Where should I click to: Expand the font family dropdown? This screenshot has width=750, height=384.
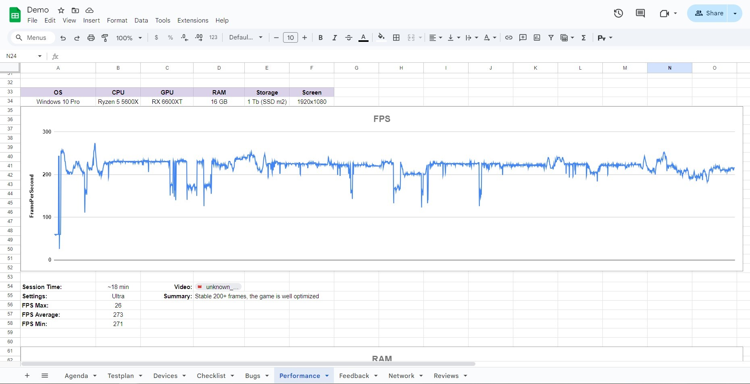coord(246,38)
